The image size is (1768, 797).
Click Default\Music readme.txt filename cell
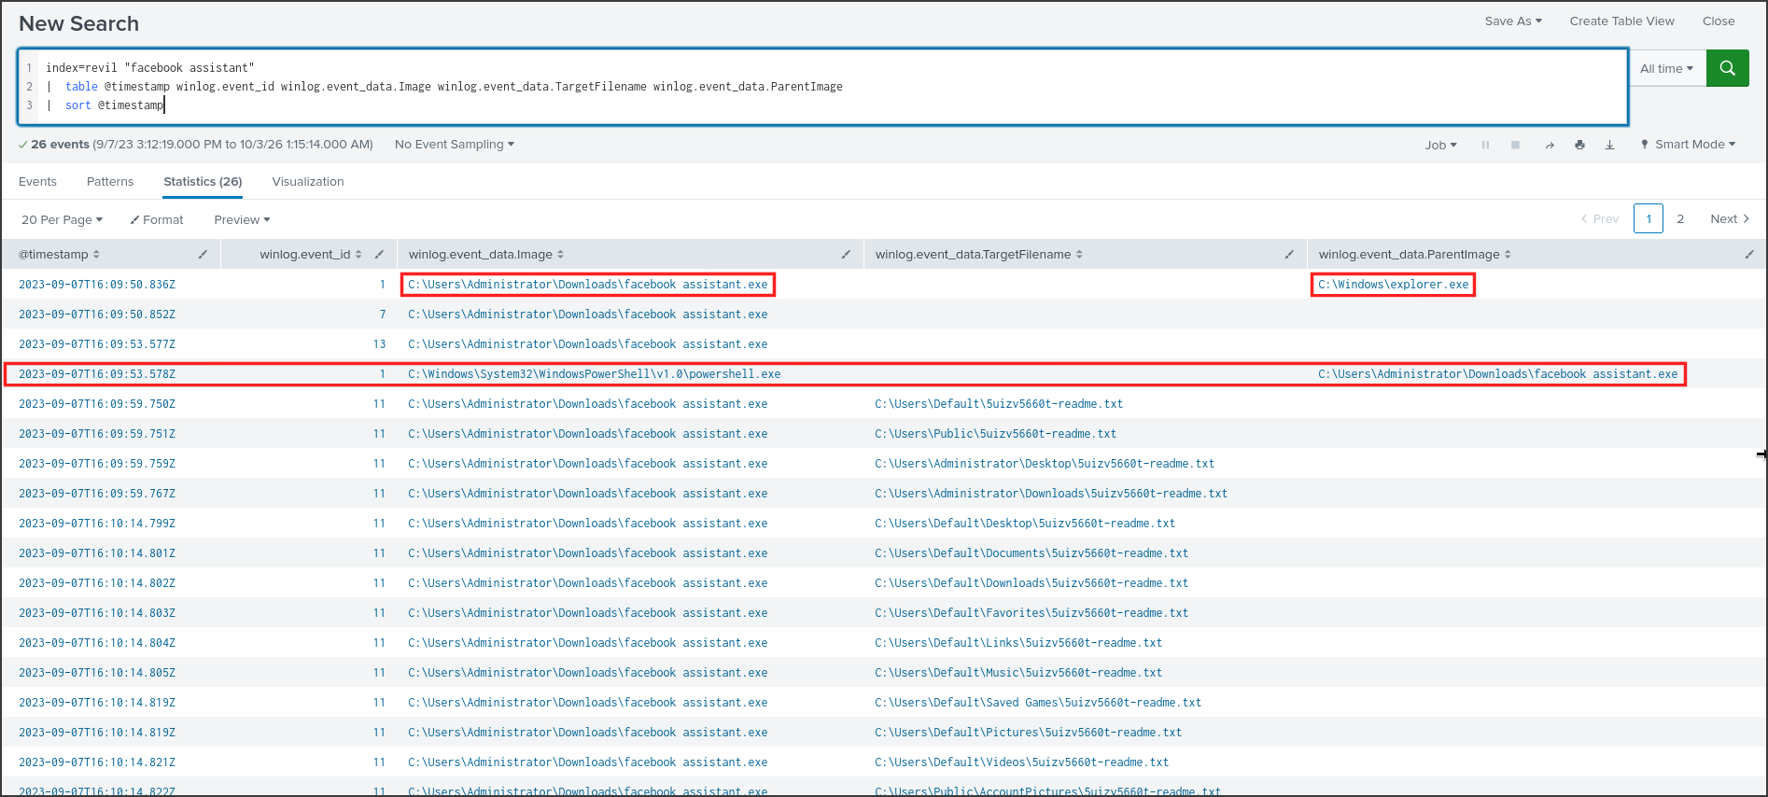pos(1018,673)
